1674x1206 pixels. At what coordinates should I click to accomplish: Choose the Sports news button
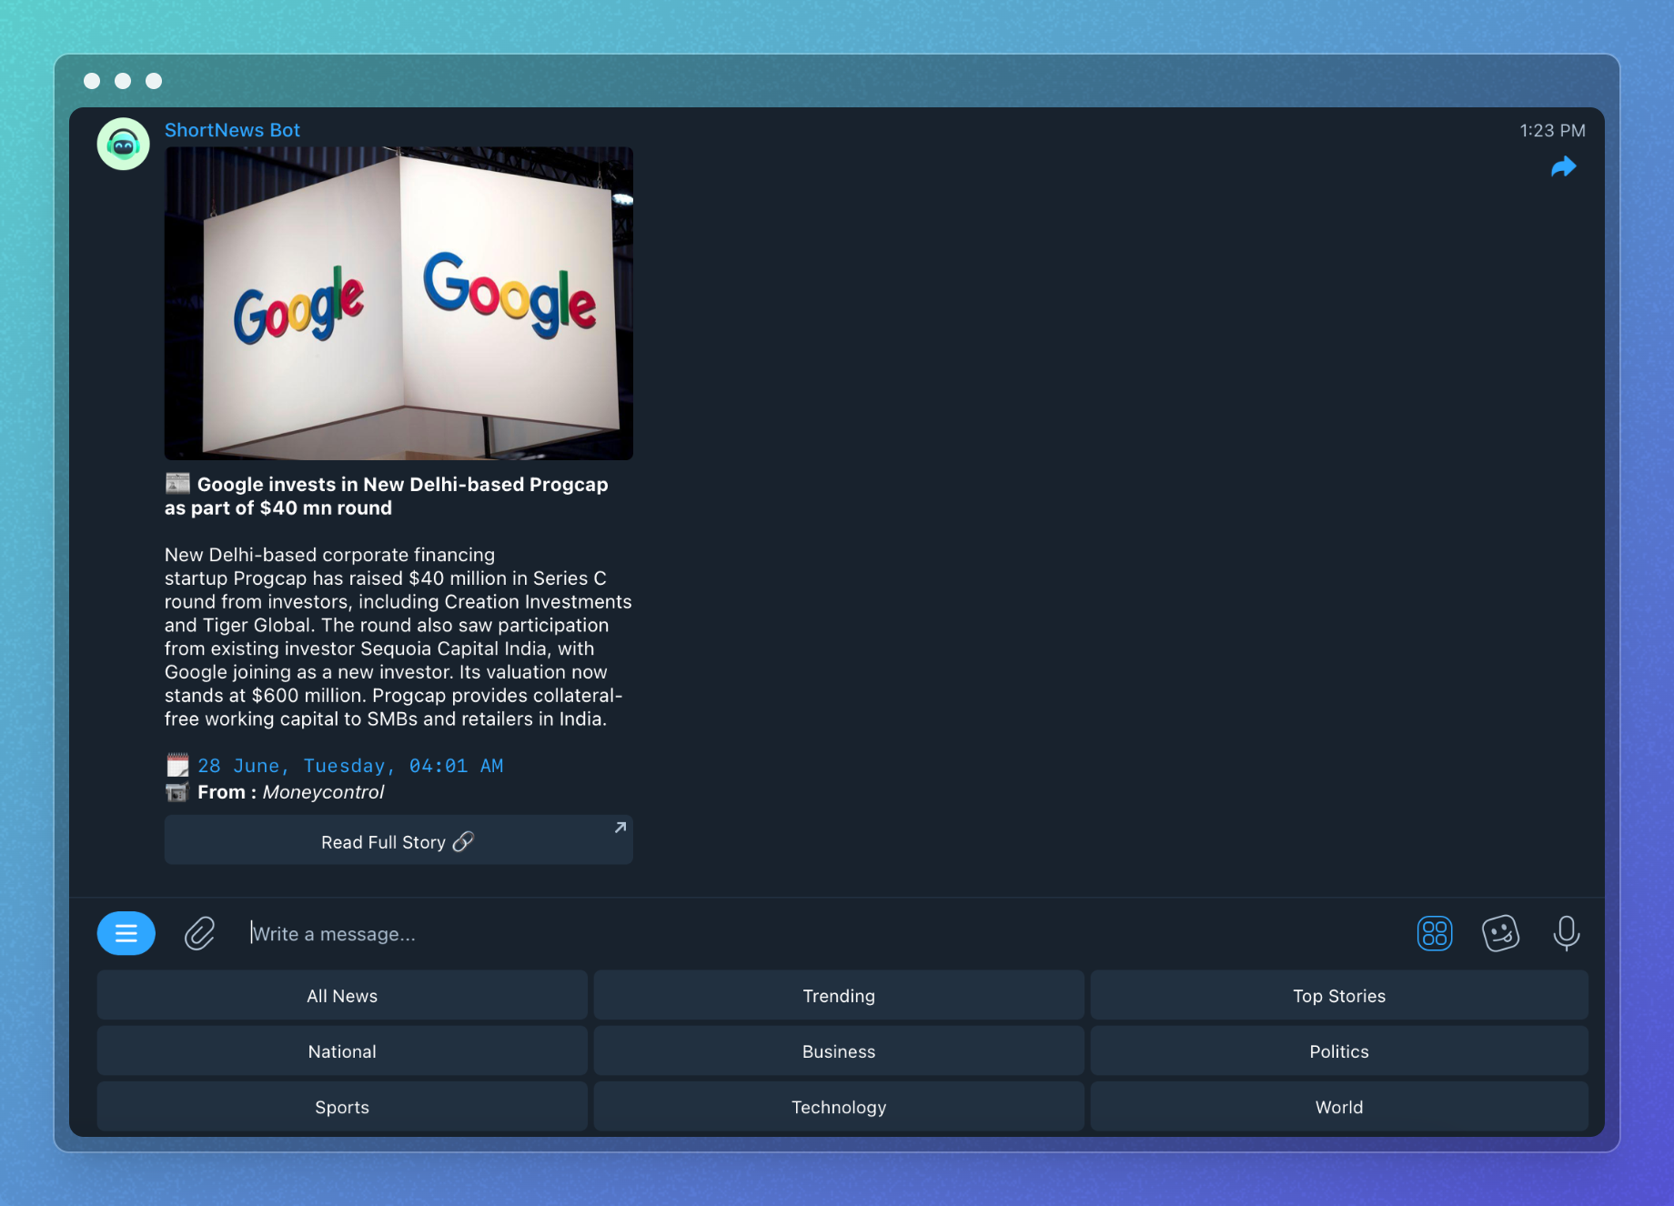point(342,1107)
